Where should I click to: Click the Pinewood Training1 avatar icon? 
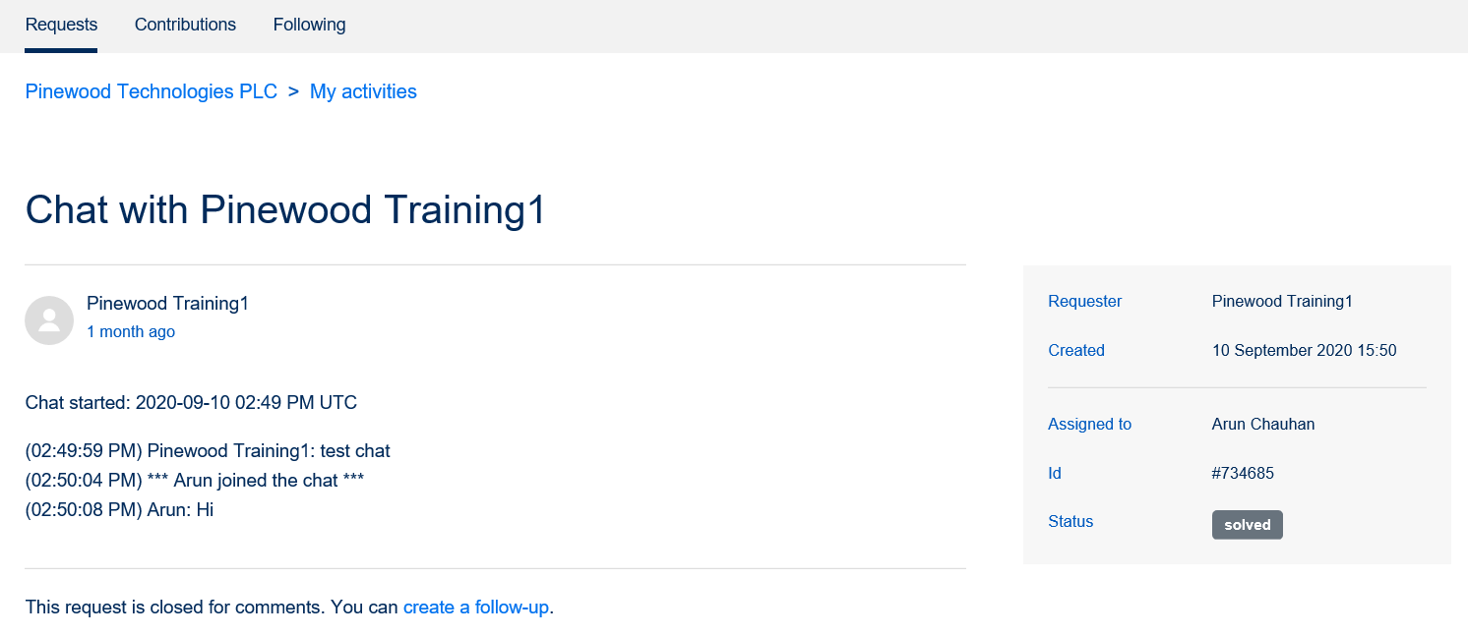click(49, 320)
